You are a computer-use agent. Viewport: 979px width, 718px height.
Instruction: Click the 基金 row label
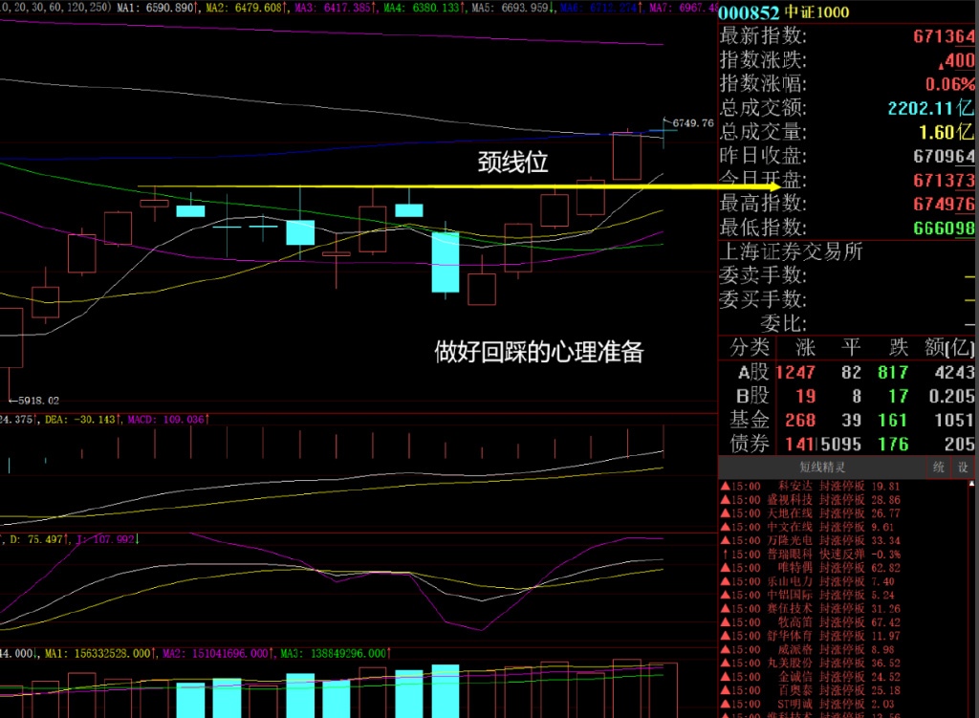point(750,420)
